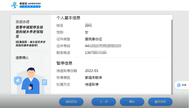Click the 个人基本信息 section heading
The image size is (189, 108).
[x=68, y=18]
